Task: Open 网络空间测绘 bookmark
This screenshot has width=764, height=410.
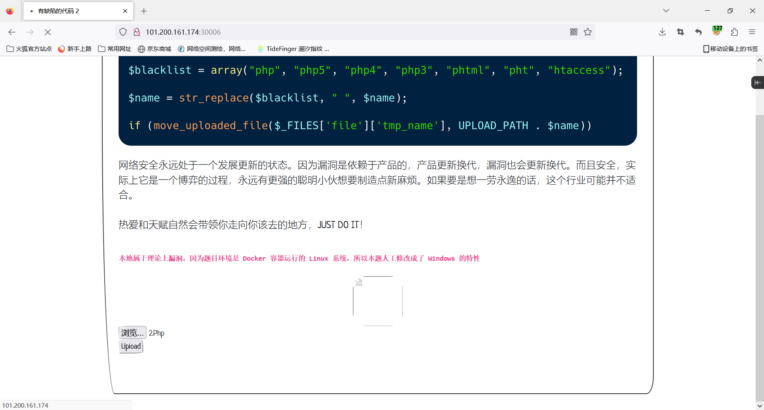Action: click(x=212, y=49)
